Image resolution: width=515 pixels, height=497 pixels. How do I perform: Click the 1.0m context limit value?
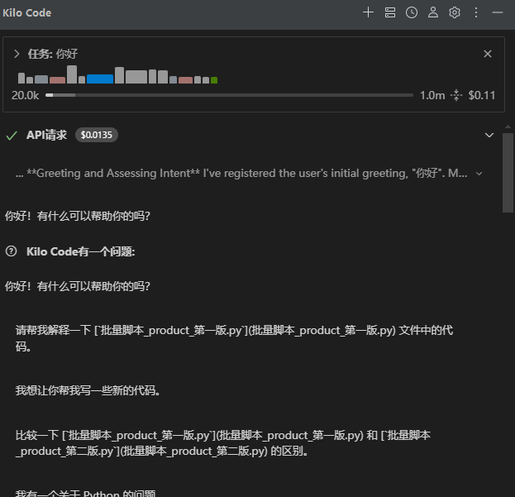click(x=432, y=95)
